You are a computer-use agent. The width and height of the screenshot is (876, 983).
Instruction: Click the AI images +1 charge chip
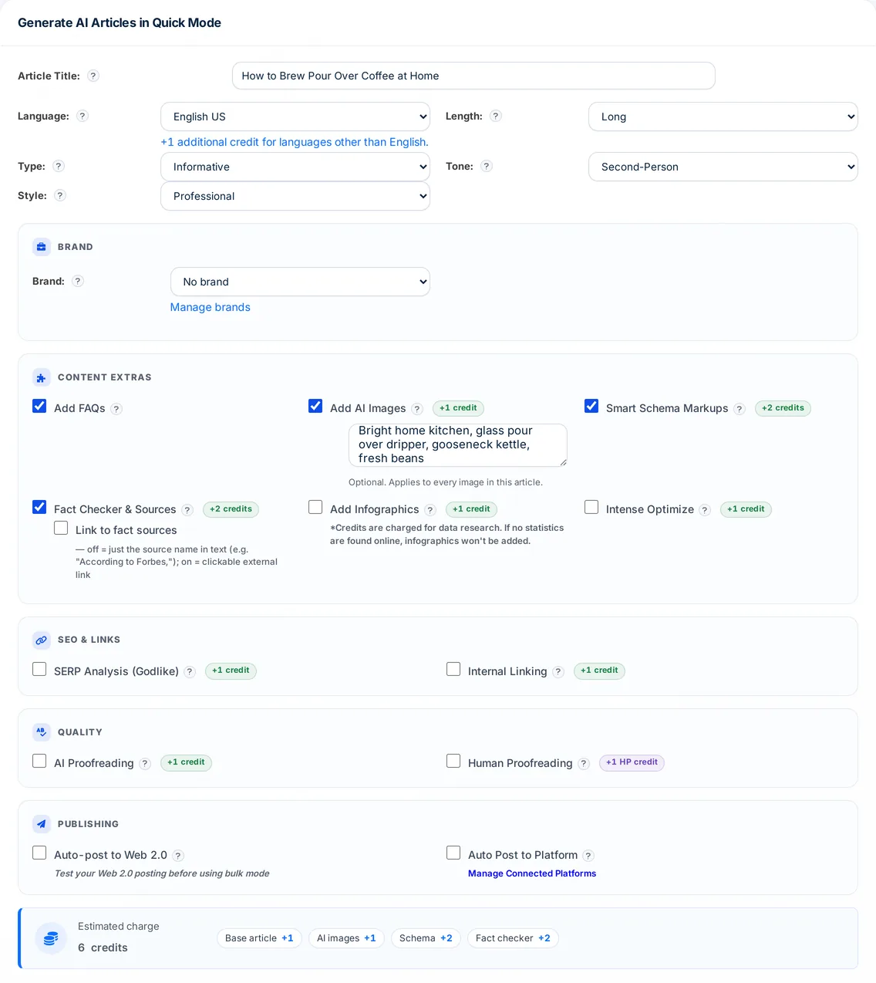click(346, 938)
